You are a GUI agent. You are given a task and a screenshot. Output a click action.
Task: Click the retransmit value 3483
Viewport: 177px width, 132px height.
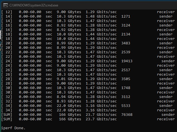[x=126, y=43]
